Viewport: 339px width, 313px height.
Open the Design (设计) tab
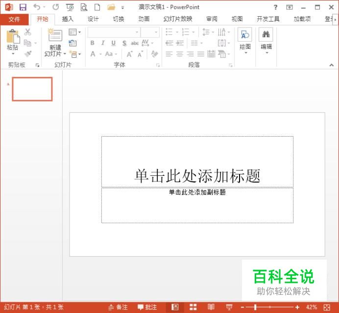93,19
